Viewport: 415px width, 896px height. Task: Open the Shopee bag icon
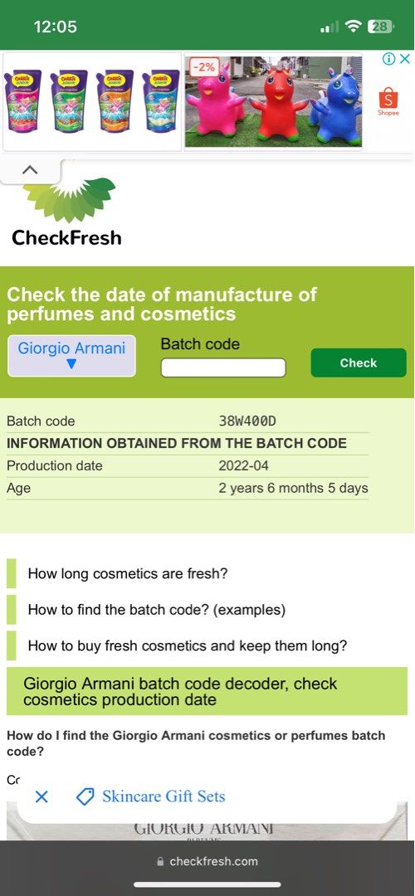(x=388, y=101)
